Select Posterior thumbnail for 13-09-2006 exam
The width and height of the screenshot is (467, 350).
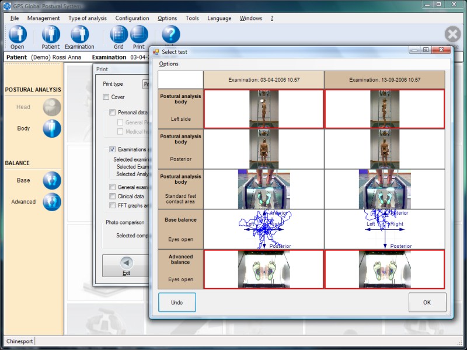(x=385, y=149)
